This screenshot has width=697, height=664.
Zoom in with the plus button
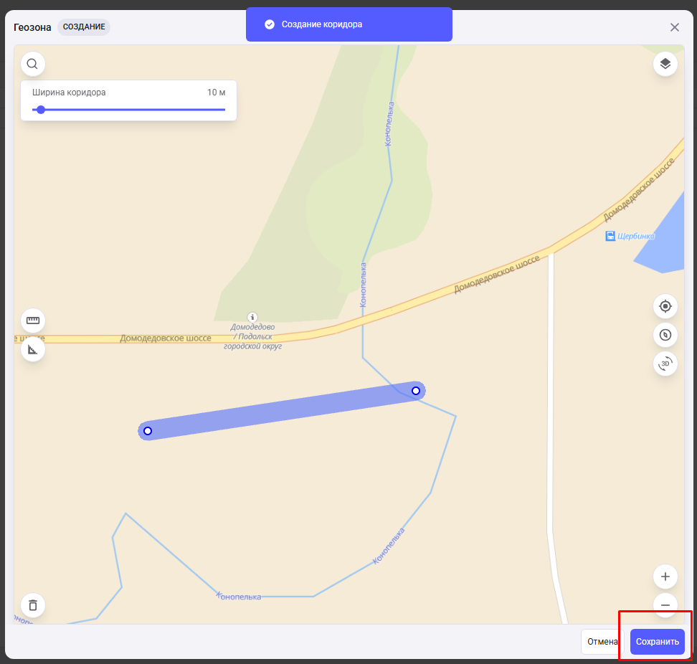point(665,577)
